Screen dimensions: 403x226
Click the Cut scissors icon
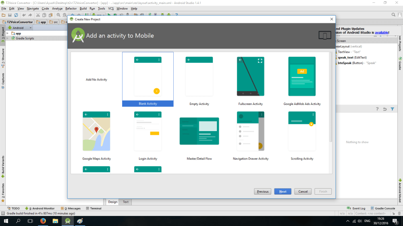coord(38,15)
